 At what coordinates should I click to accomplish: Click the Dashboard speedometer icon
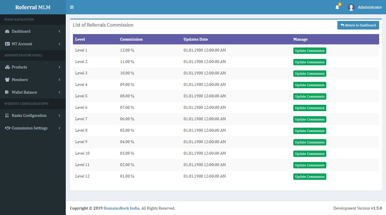point(7,31)
